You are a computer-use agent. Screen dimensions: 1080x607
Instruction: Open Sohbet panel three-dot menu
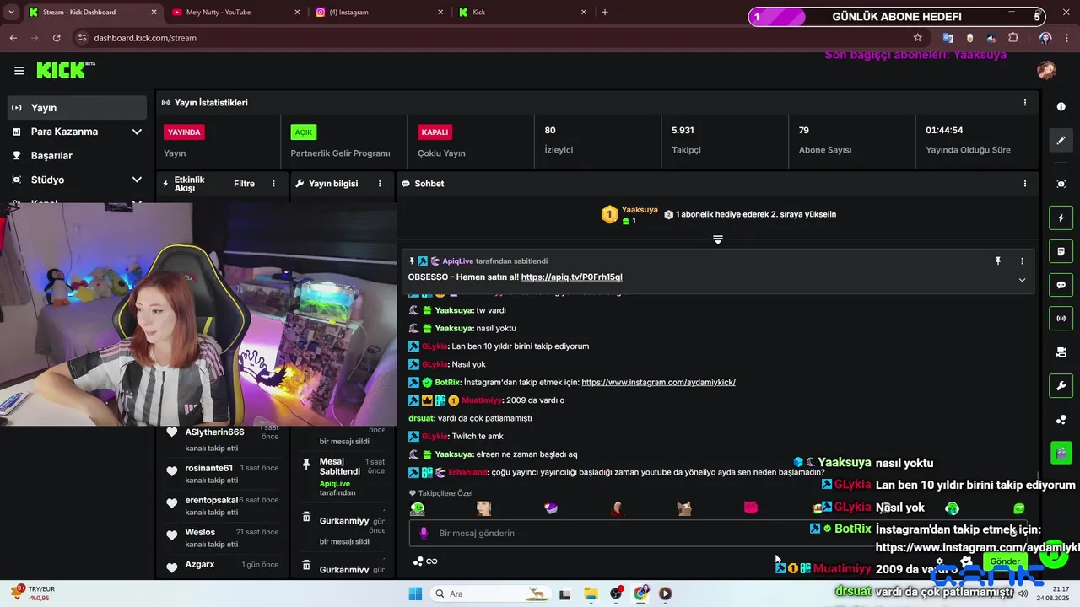[1025, 184]
